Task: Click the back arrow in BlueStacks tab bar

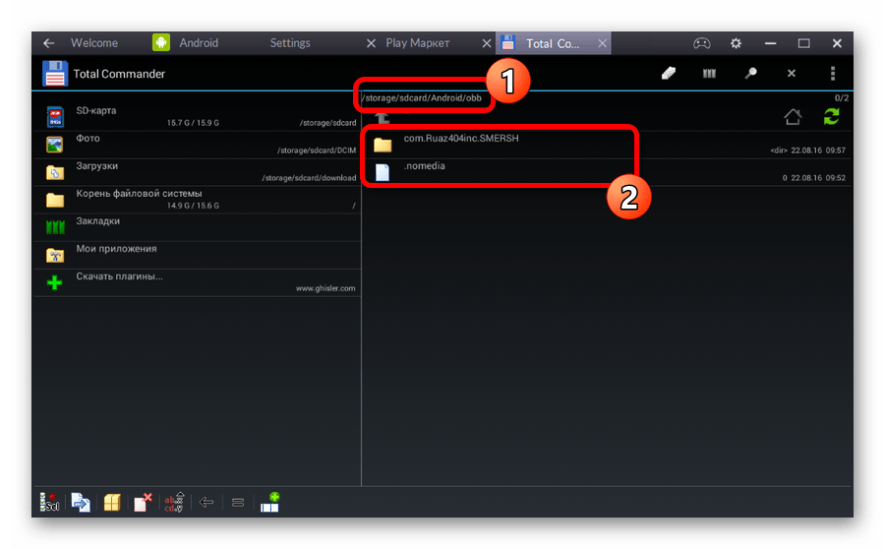Action: 49,43
